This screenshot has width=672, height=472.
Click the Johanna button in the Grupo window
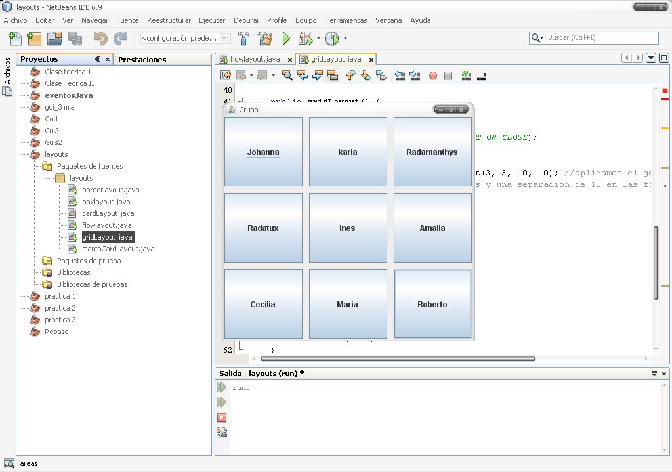pyautogui.click(x=263, y=152)
